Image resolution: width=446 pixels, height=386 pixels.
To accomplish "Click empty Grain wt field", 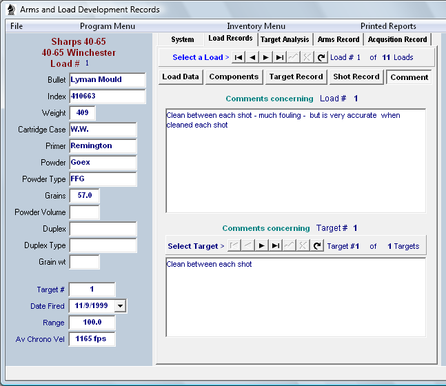I will pos(85,262).
